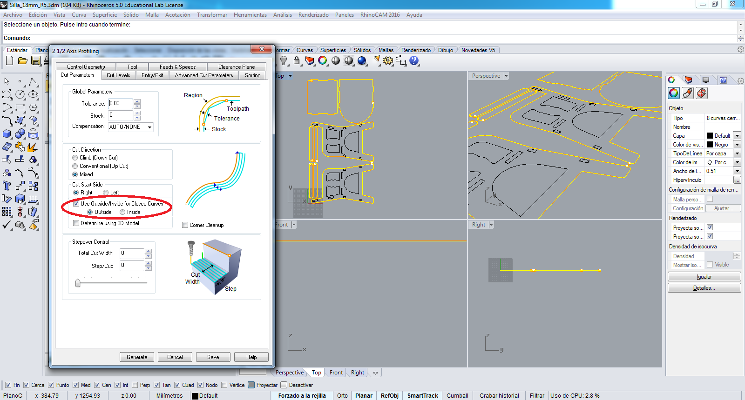Open the Front viewport title menu arrow

click(294, 225)
